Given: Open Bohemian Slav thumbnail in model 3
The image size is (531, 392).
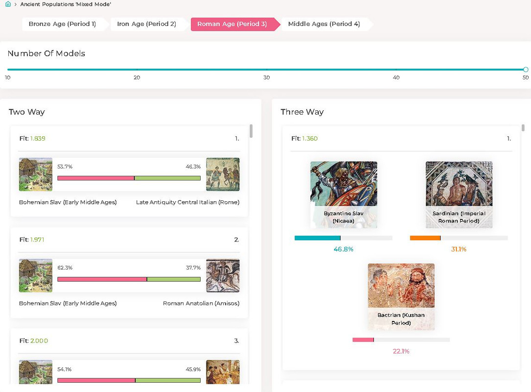Looking at the screenshot, I should pos(36,372).
